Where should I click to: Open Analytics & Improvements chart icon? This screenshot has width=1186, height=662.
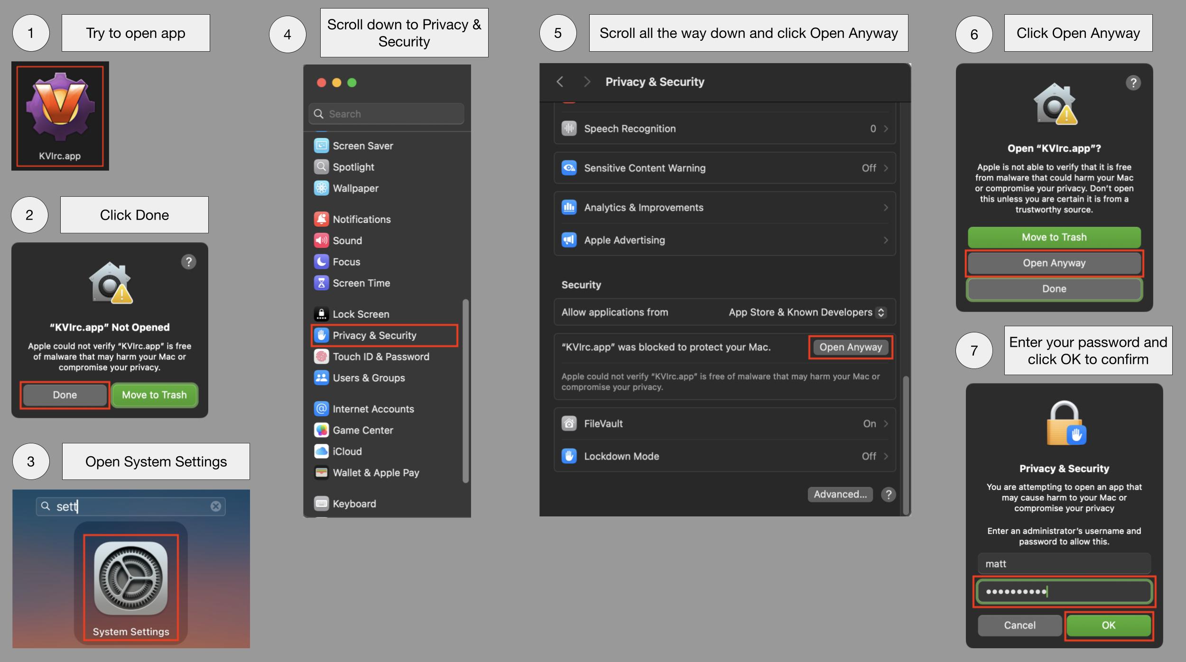[569, 207]
